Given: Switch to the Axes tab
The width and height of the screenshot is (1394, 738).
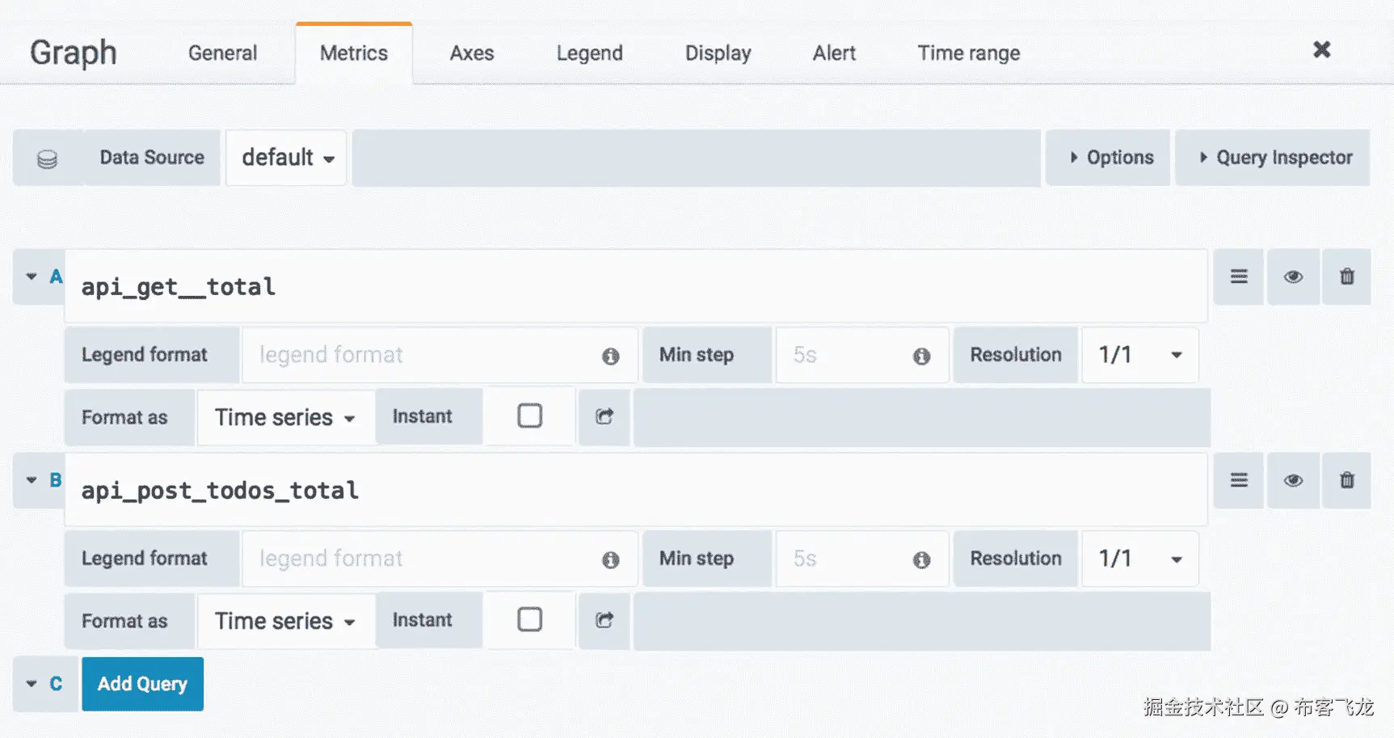Looking at the screenshot, I should (472, 53).
